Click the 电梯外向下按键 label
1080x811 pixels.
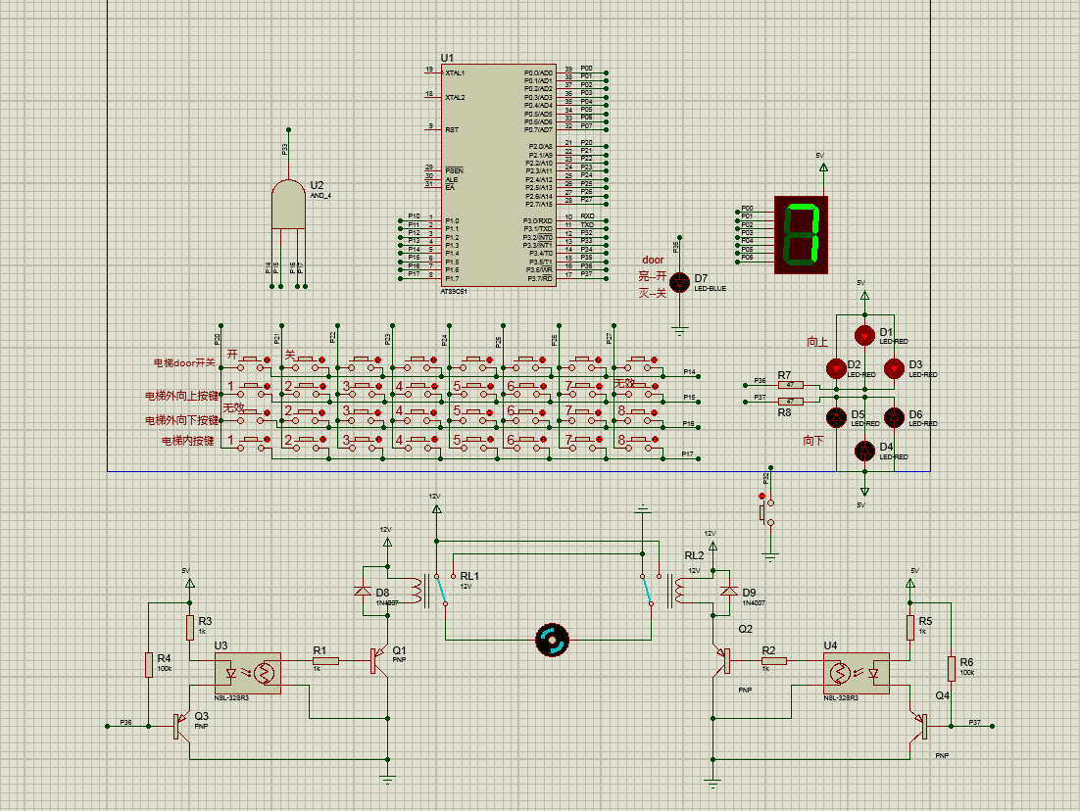click(182, 420)
